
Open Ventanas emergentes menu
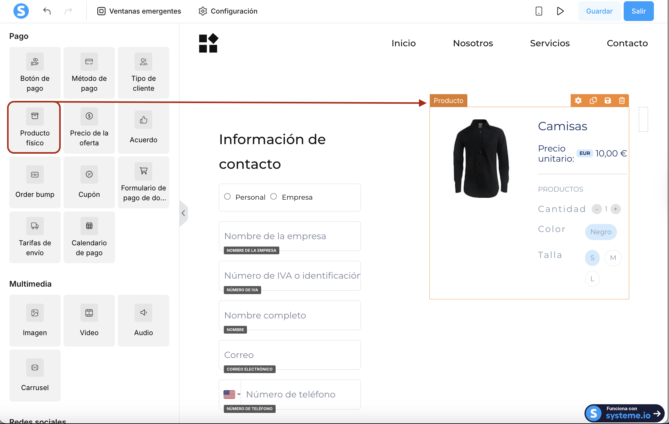pos(139,11)
